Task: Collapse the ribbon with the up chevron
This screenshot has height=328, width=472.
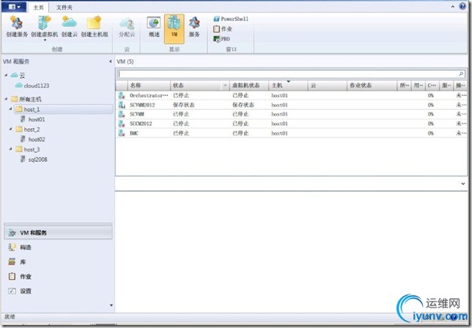Action: pos(453,7)
